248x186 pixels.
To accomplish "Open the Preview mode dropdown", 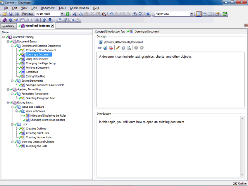I will [x=62, y=14].
